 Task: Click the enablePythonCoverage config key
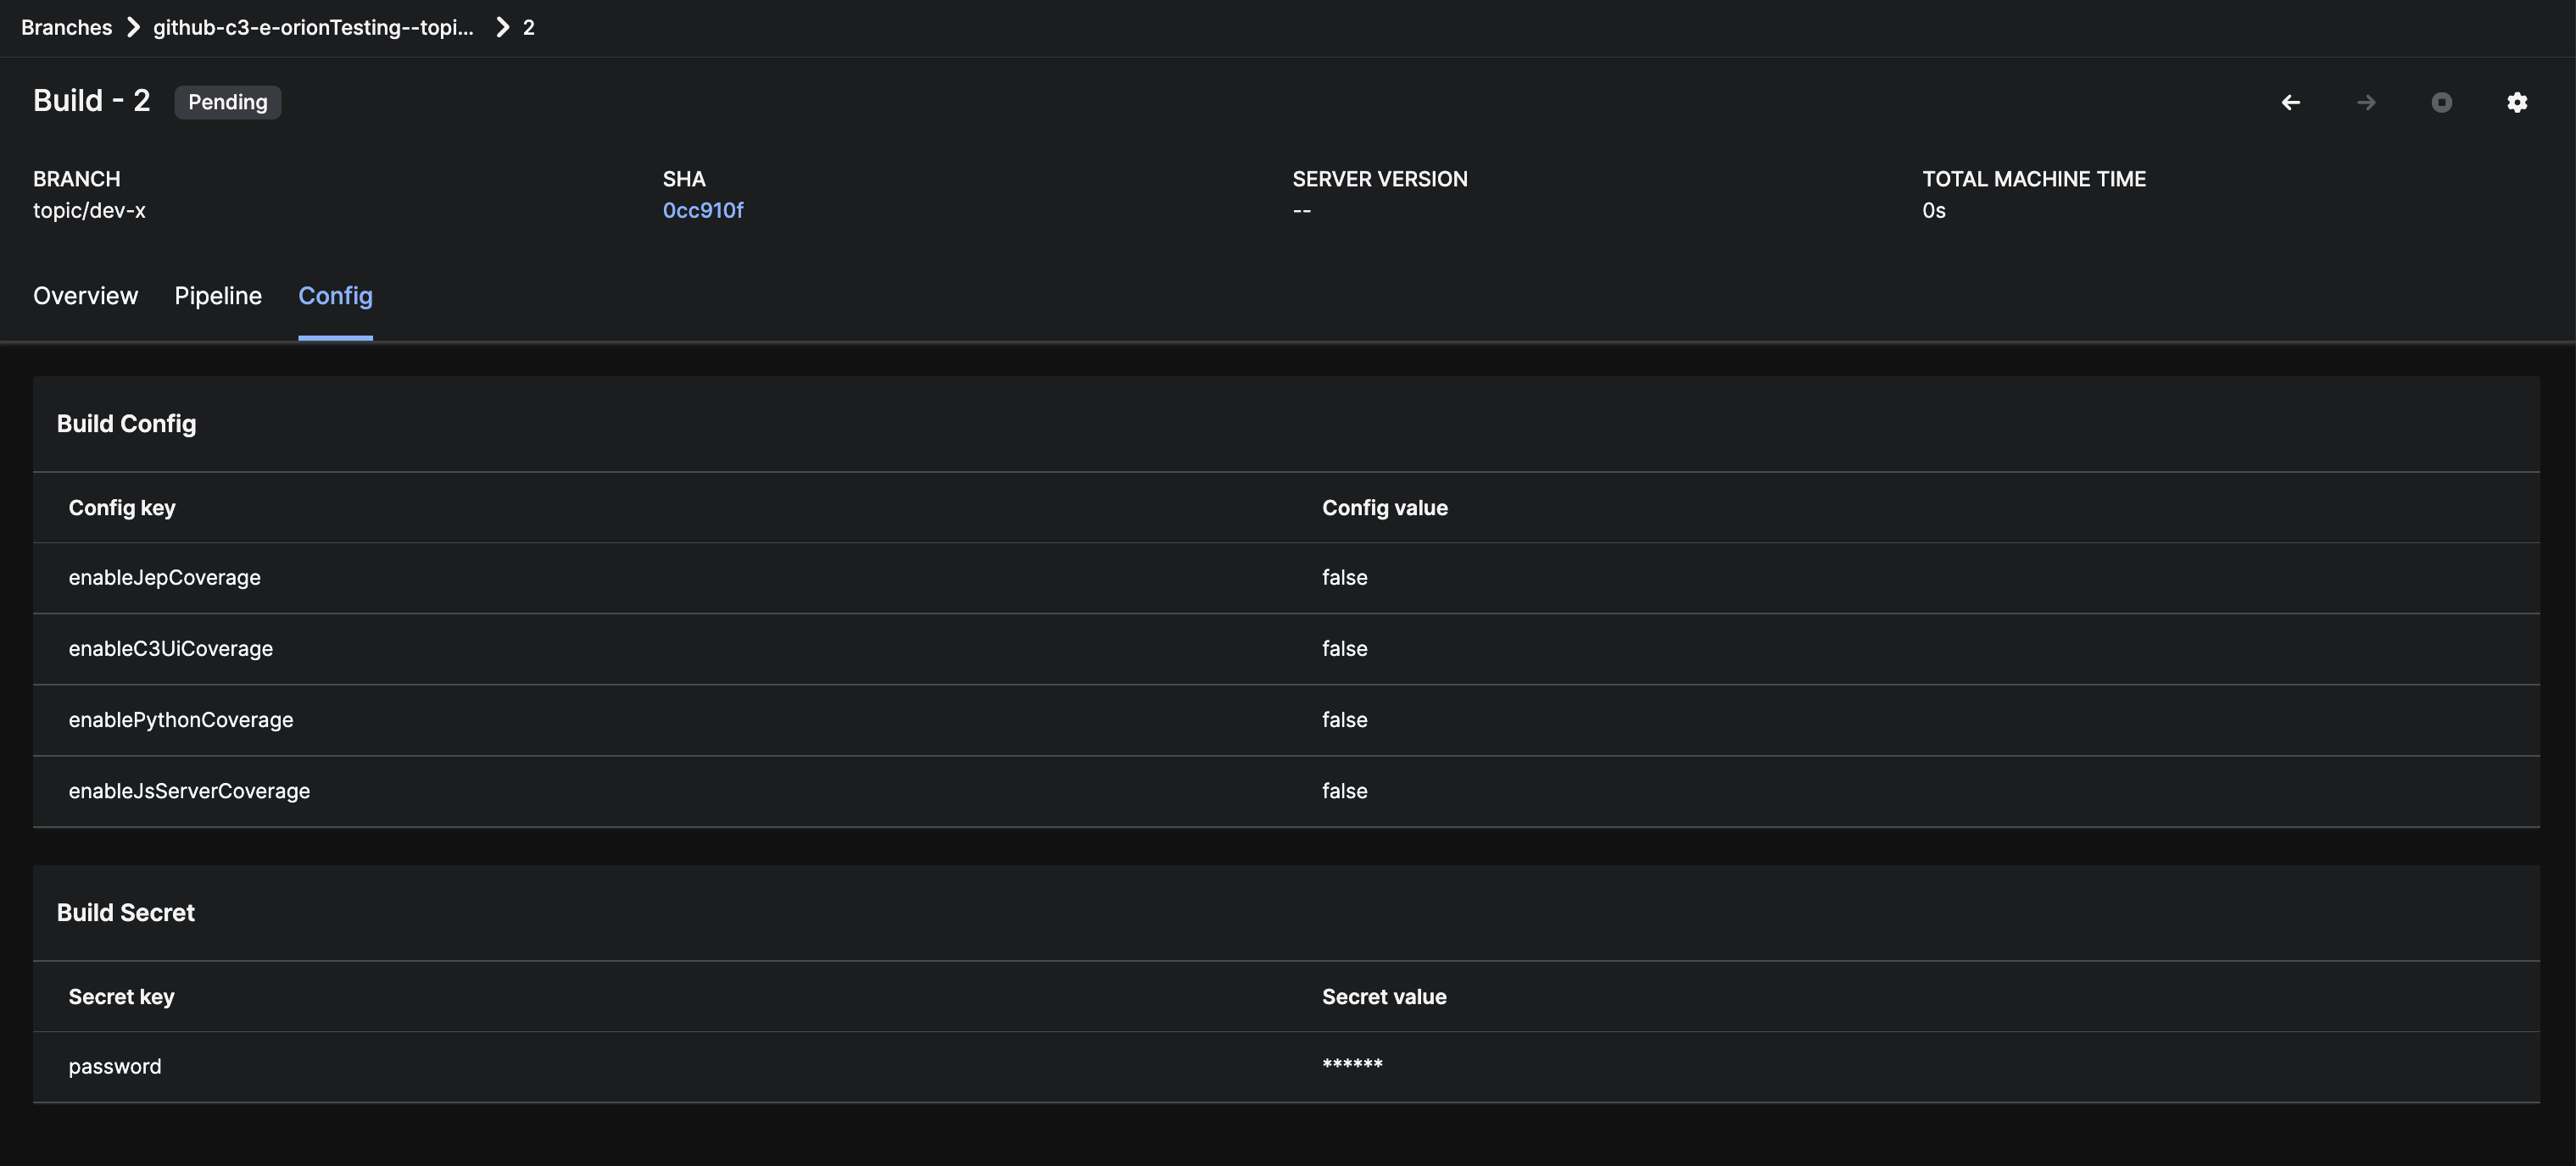coord(180,719)
